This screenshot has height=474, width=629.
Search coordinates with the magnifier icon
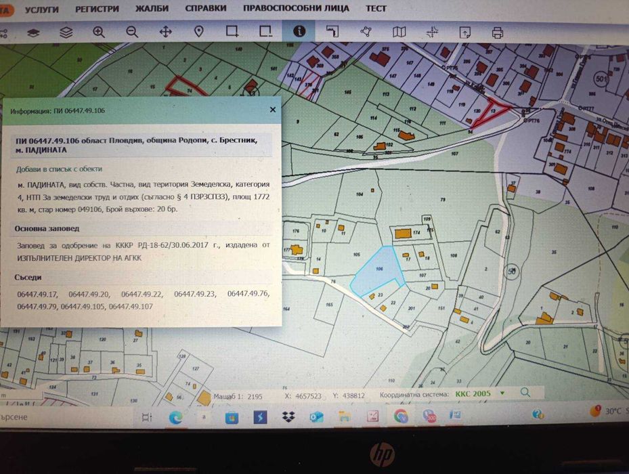[x=525, y=393]
